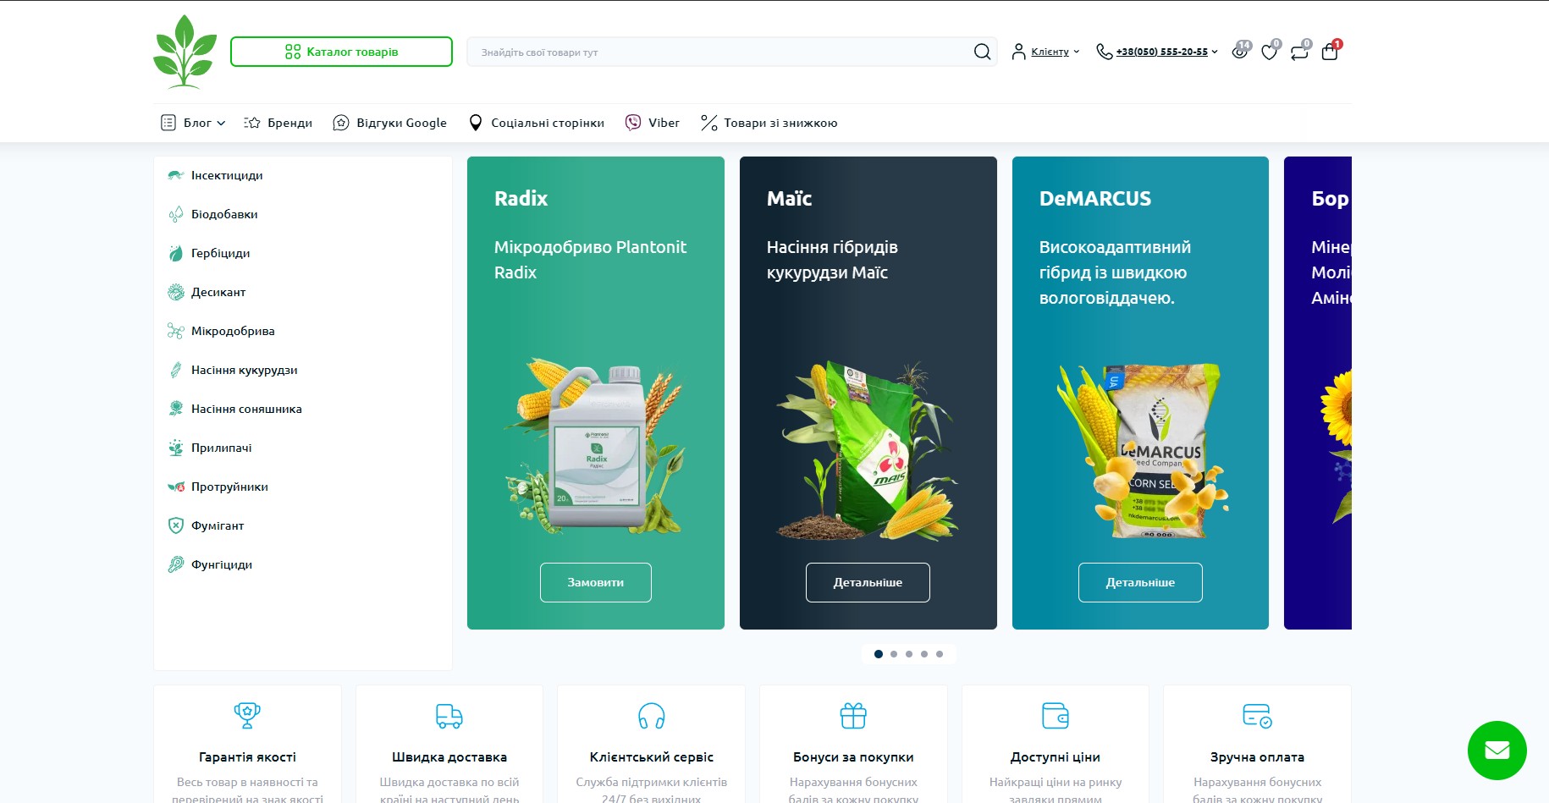This screenshot has width=1549, height=803.
Task: Click the Прилипачі category icon
Action: click(x=176, y=448)
